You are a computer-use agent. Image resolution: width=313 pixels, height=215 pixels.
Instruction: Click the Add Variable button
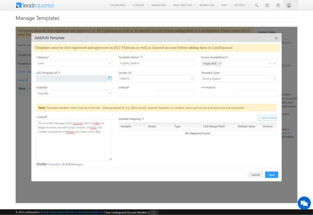point(267,118)
